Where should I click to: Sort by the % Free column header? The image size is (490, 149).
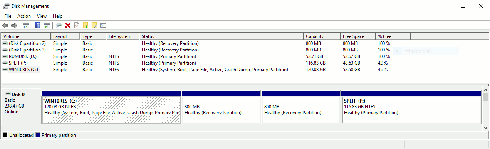393,36
